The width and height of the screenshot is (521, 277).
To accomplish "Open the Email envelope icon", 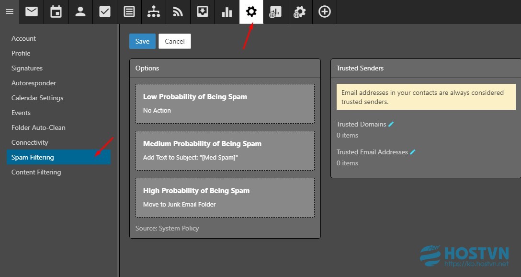I will (32, 12).
